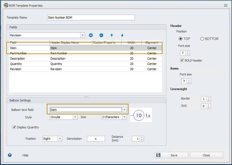Click the Save button
This screenshot has width=232, height=165.
172,155
